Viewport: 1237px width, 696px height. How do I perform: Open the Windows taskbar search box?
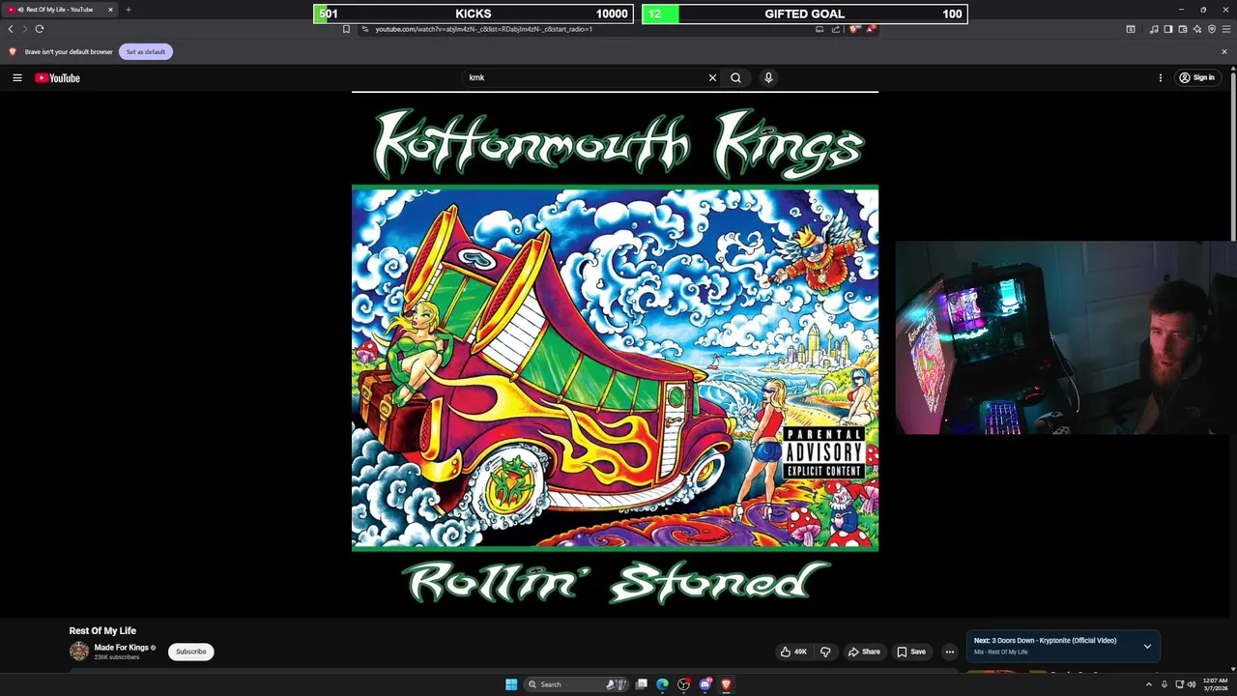(x=575, y=684)
